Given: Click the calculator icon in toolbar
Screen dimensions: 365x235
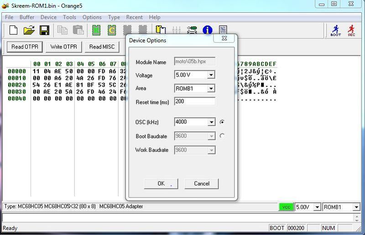Looking at the screenshot, I should pyautogui.click(x=223, y=31).
